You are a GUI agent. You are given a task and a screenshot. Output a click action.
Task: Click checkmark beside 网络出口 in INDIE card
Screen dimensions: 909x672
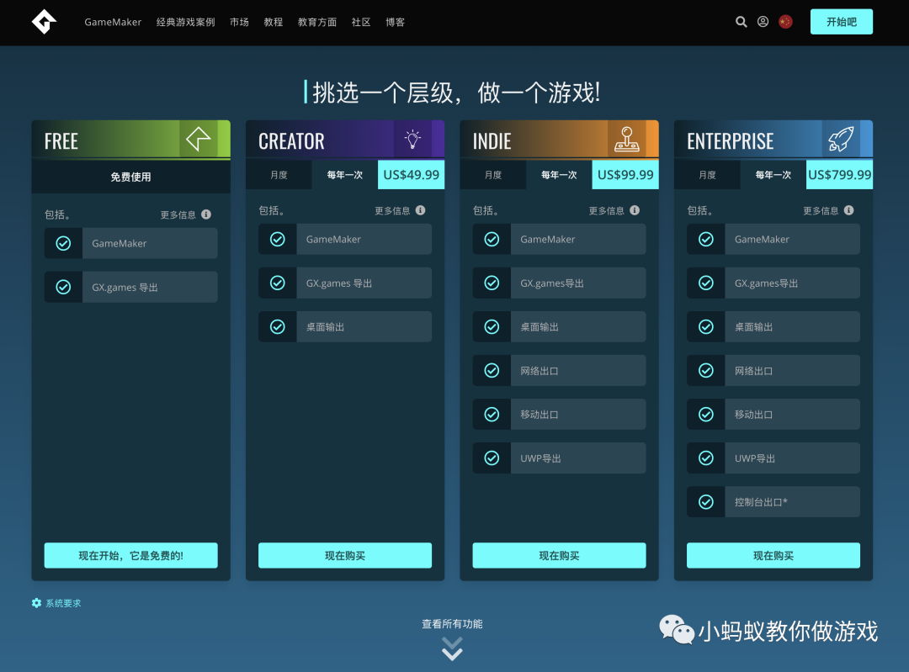coord(492,370)
